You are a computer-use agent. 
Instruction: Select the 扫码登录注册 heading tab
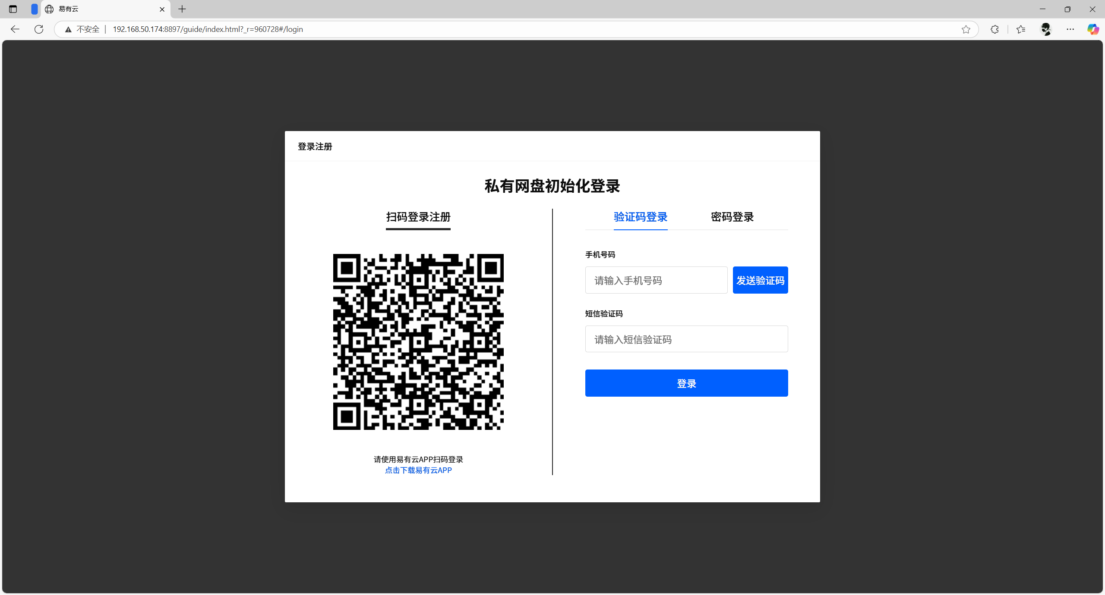[x=418, y=217]
